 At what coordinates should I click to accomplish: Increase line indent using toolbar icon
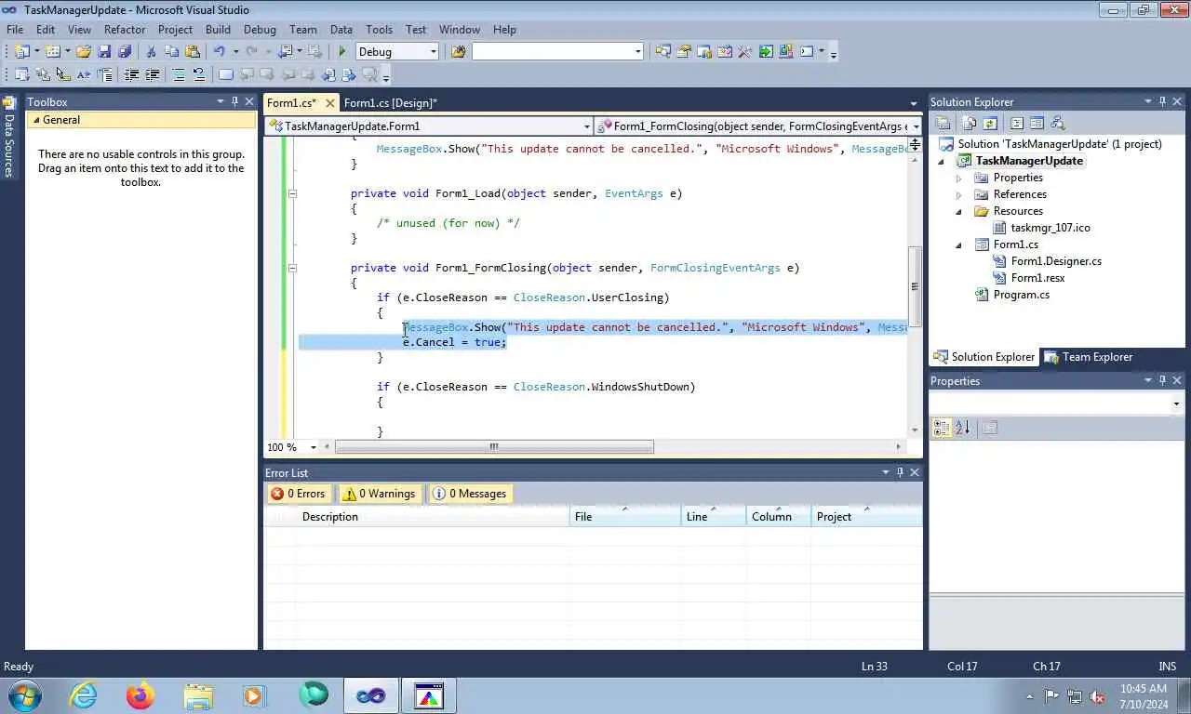click(x=152, y=74)
